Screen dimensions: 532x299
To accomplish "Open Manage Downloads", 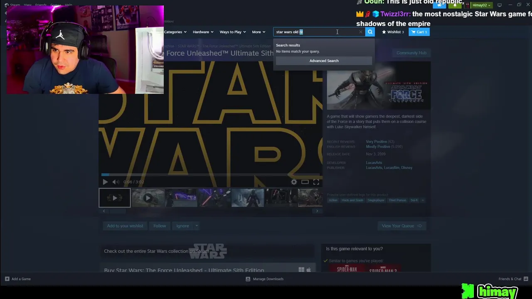I will tap(265, 279).
